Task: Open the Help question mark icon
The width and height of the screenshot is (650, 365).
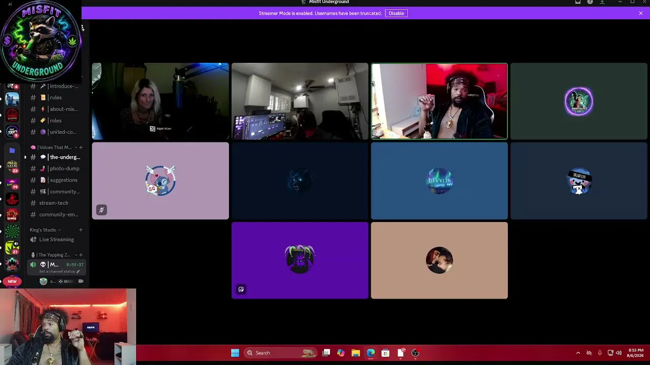Action: [x=590, y=2]
